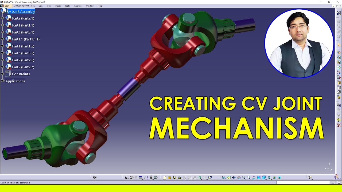
Task: Activate Fly Mode icon
Action: click(223, 178)
